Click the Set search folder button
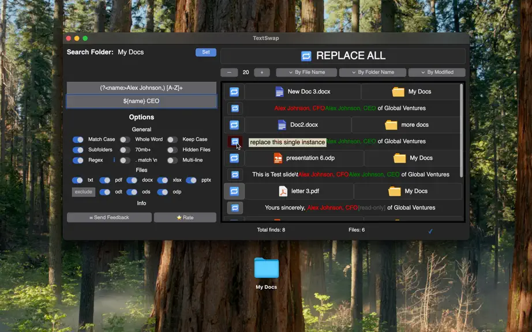This screenshot has width=532, height=332. (x=206, y=52)
